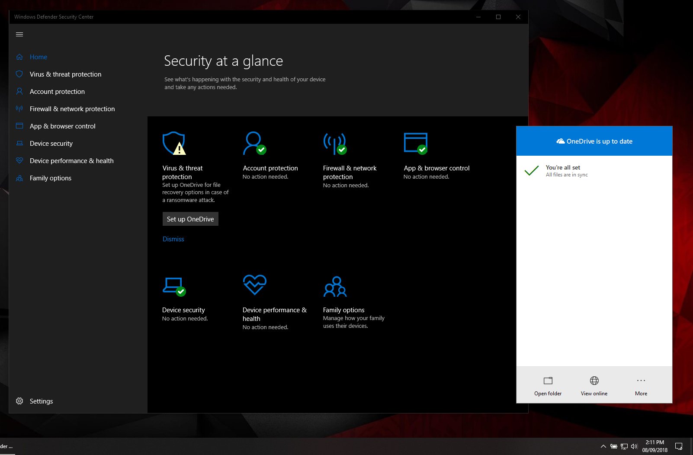693x455 pixels.
Task: Click the OneDrive More ellipsis icon
Action: 641,381
